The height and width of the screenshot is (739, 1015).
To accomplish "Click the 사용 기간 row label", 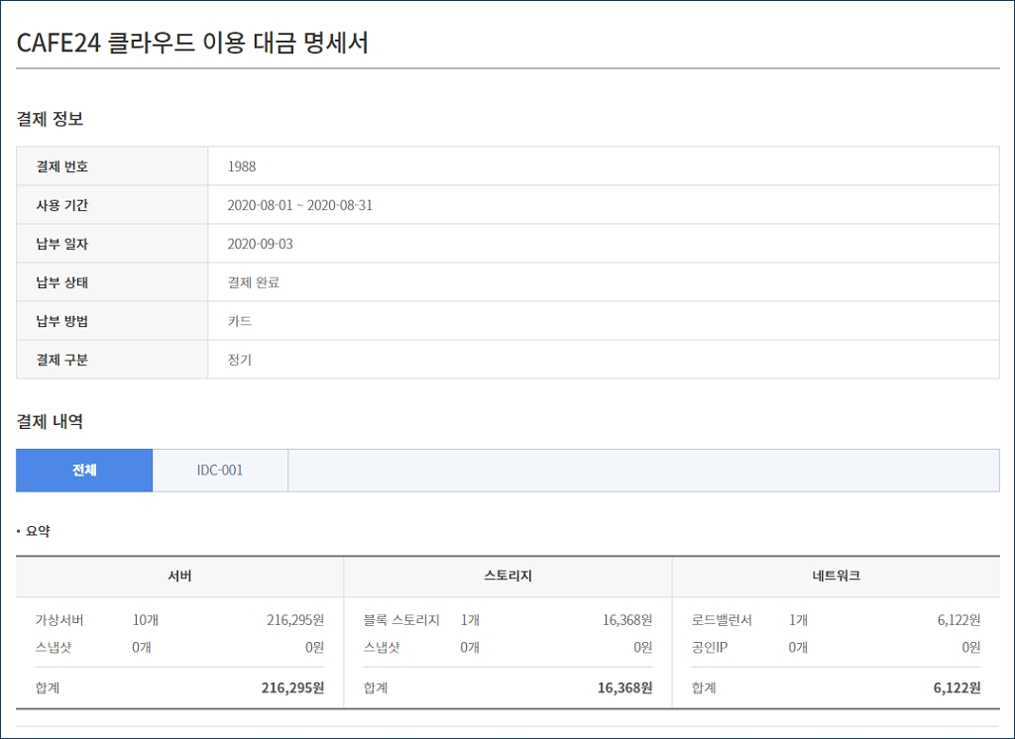I will [x=62, y=205].
